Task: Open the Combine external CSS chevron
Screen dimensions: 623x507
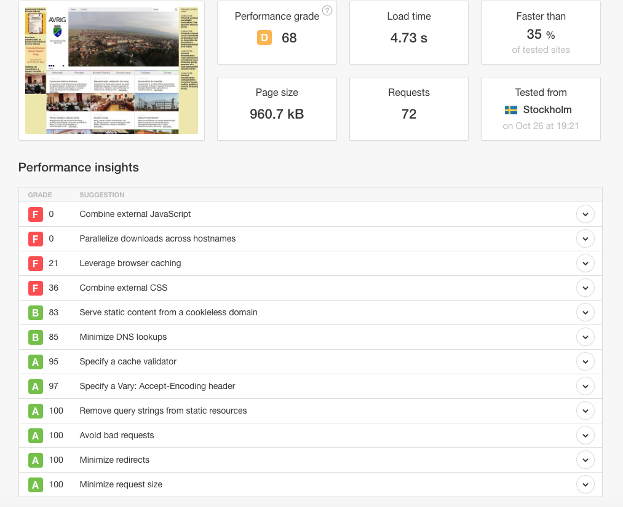Action: (585, 288)
